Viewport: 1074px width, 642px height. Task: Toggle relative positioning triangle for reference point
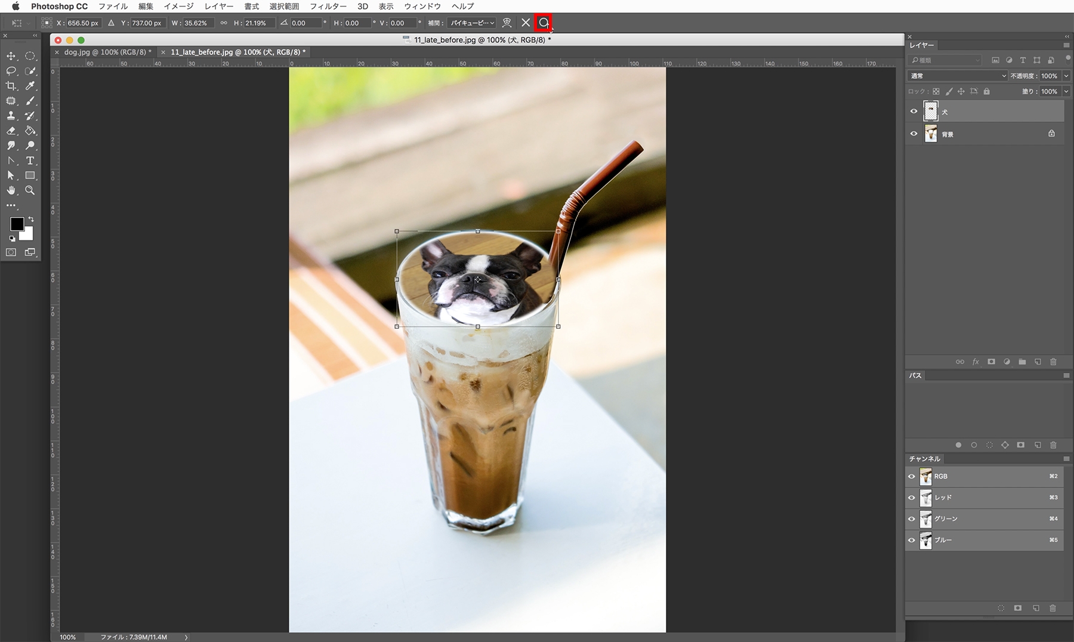111,23
